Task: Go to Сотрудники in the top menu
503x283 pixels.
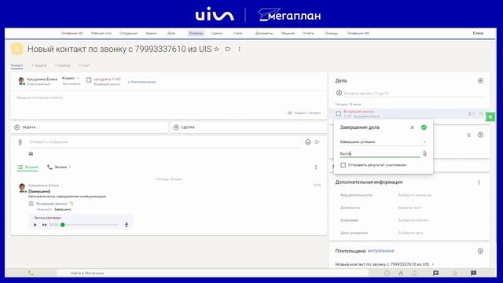Action: (x=128, y=33)
